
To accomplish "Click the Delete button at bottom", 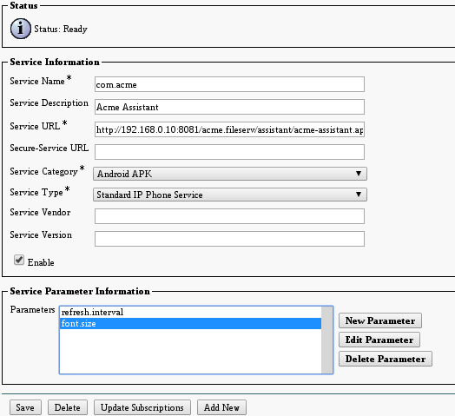I will point(68,407).
